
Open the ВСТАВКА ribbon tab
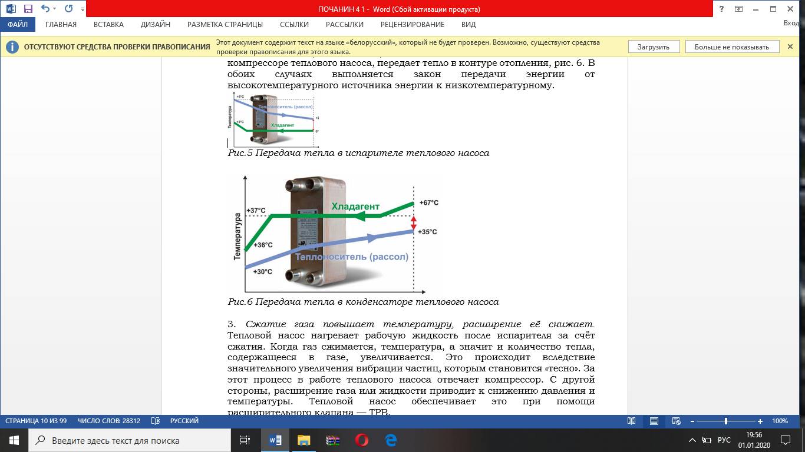pos(108,25)
